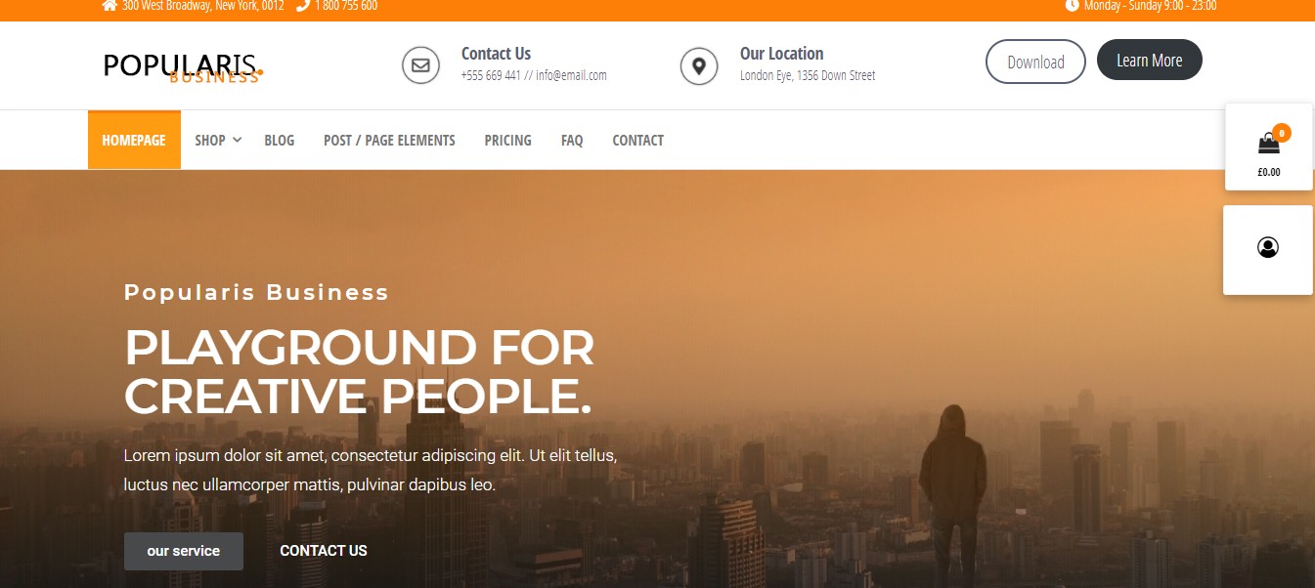
Task: Click the envelope icon next to Contact Us
Action: (x=420, y=65)
